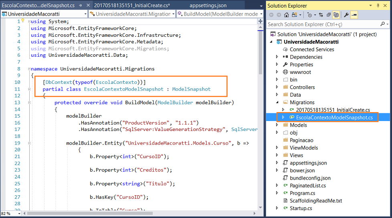This screenshot has height=218, width=392.
Task: Open the Pending Changes Filter dropdown arrow
Action: tap(315, 15)
